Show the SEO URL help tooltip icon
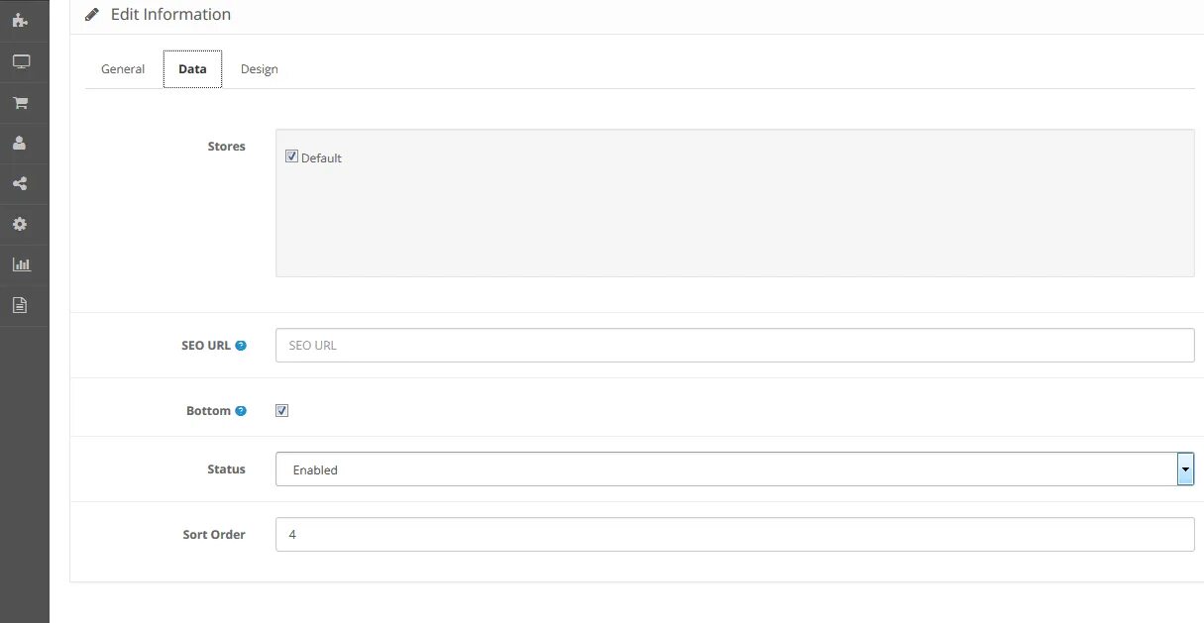This screenshot has height=623, width=1204. click(x=241, y=346)
